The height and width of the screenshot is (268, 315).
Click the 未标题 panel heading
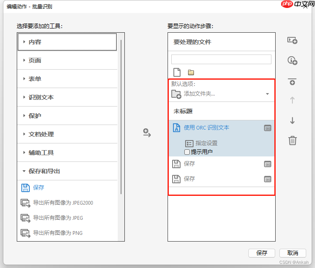[183, 111]
